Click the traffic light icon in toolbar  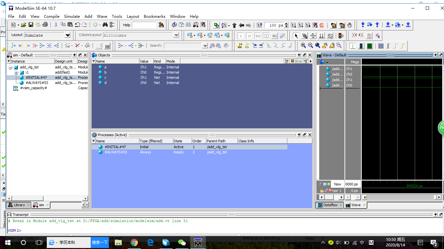[341, 35]
